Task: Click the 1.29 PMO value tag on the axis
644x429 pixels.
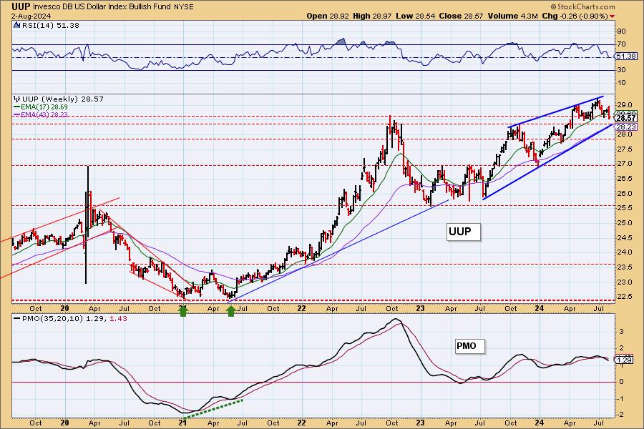Action: coord(624,360)
